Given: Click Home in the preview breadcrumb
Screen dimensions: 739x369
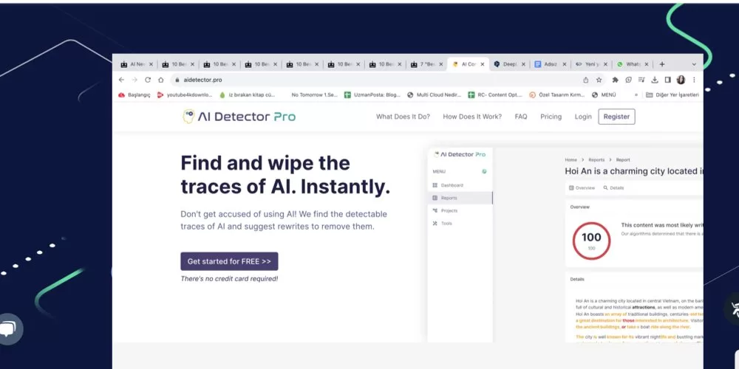Looking at the screenshot, I should 571,160.
